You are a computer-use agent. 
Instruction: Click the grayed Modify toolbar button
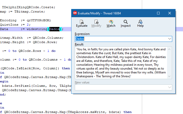(96, 23)
